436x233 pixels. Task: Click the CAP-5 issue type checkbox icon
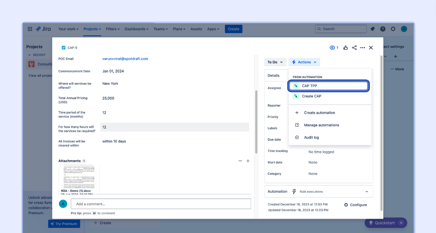tap(64, 48)
